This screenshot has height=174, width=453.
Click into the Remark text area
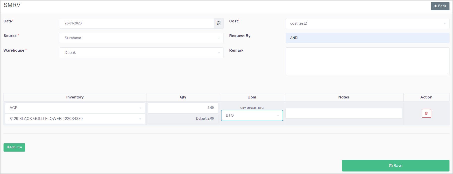pos(367,61)
